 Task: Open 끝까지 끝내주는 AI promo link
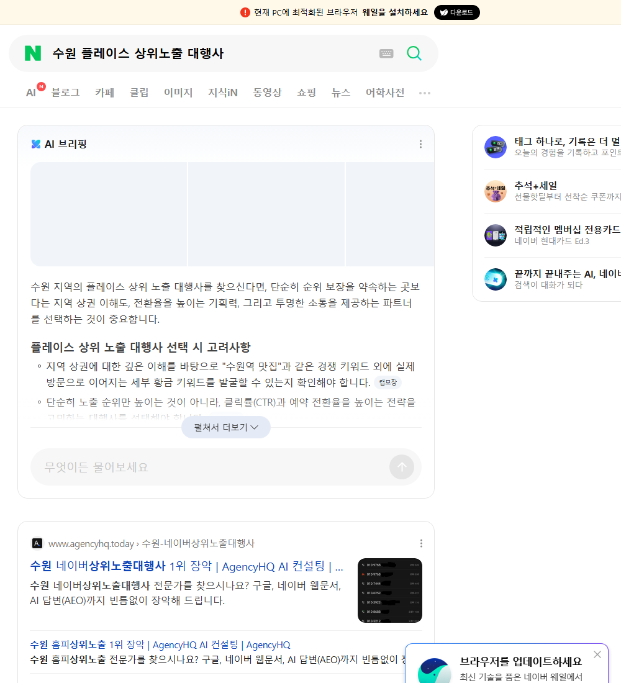point(567,274)
